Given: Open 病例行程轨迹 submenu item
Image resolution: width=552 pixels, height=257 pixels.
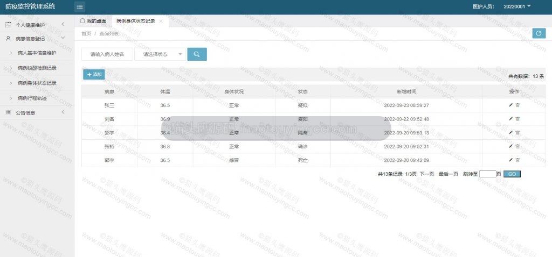Looking at the screenshot, I should point(32,98).
